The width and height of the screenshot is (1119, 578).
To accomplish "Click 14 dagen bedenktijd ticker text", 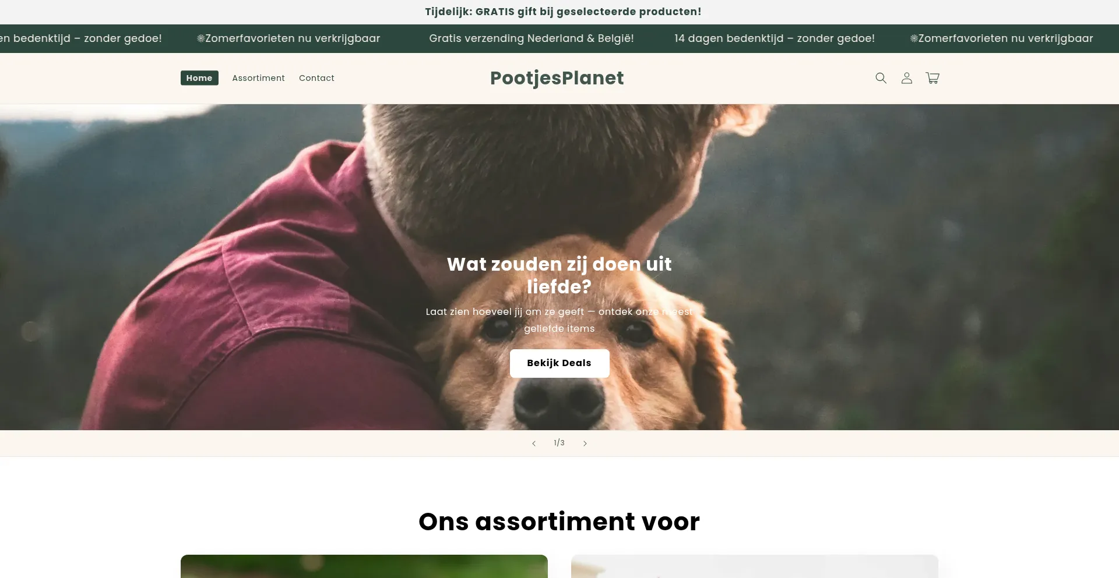I will [x=775, y=38].
